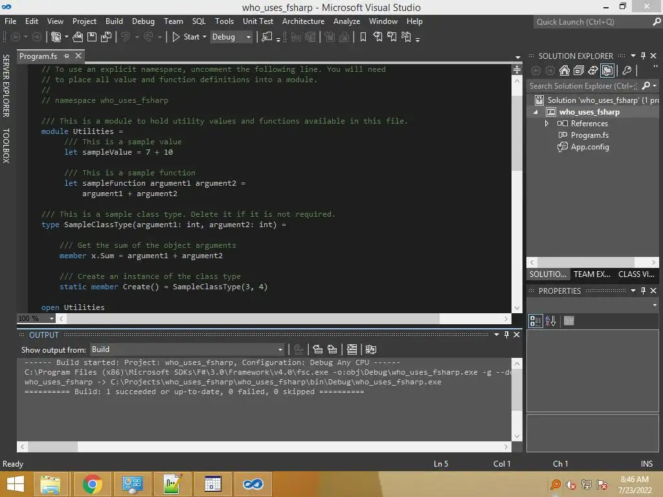Open Solution Explorer window position dropdown
The image size is (663, 497).
tap(633, 56)
